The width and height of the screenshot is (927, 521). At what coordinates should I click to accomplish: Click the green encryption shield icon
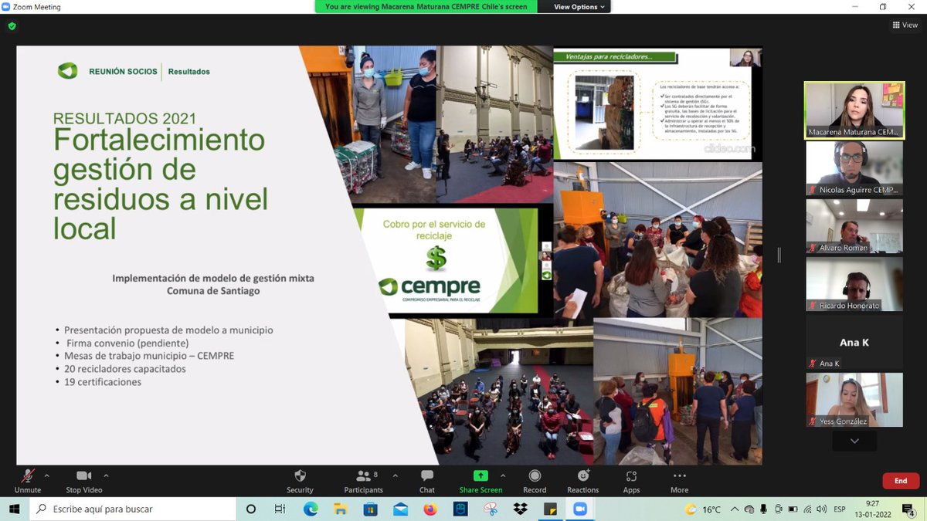click(x=12, y=25)
